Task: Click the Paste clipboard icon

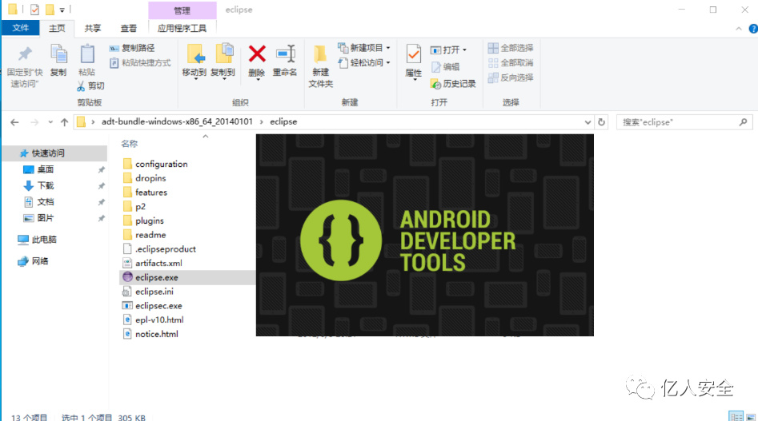Action: click(x=87, y=54)
